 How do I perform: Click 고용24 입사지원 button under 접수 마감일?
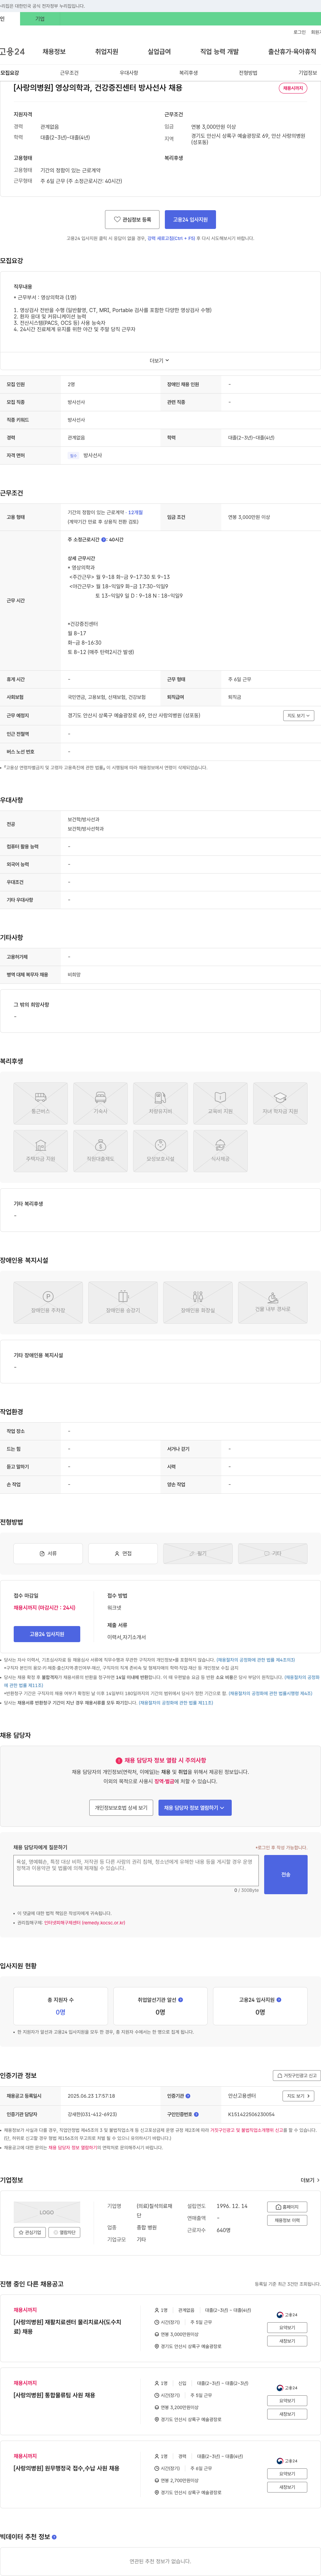47,1634
